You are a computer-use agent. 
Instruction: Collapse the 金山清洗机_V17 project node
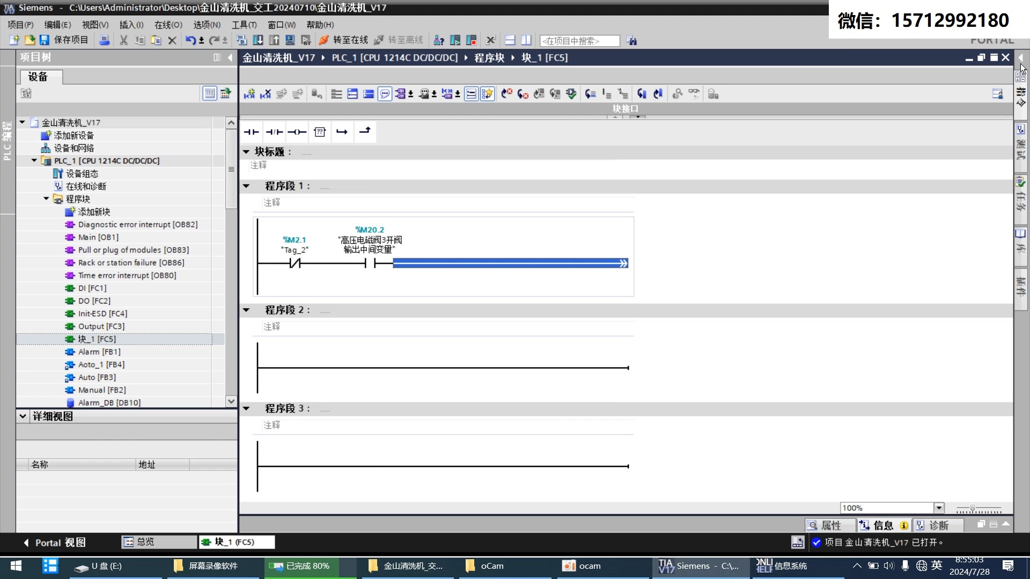tap(23, 122)
